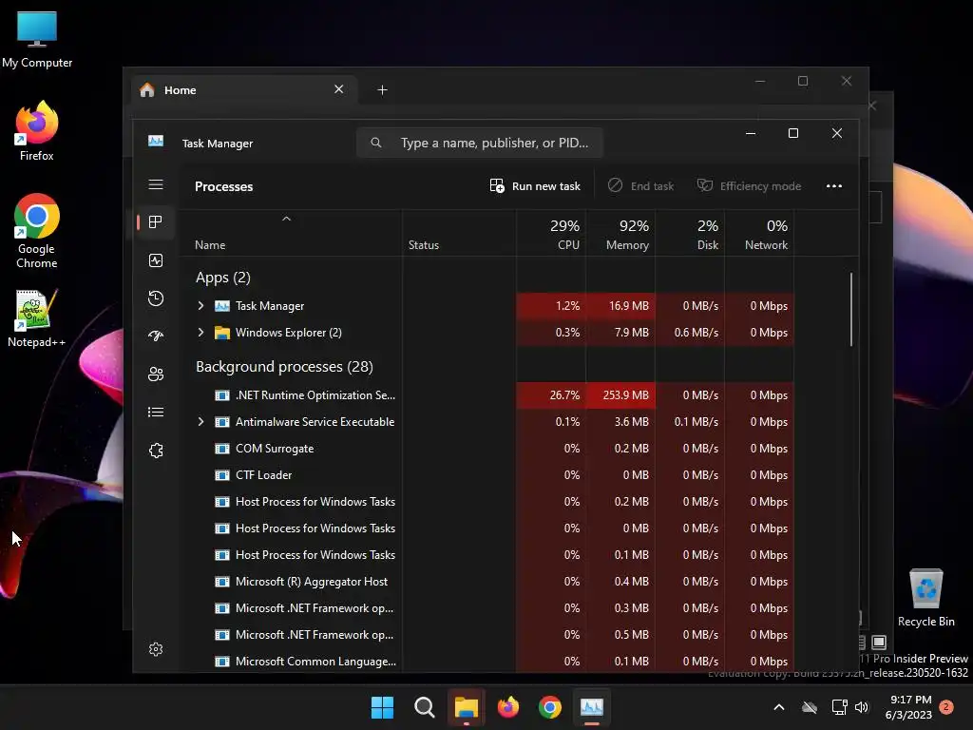Image resolution: width=973 pixels, height=730 pixels.
Task: Open volume control in system tray
Action: (861, 707)
